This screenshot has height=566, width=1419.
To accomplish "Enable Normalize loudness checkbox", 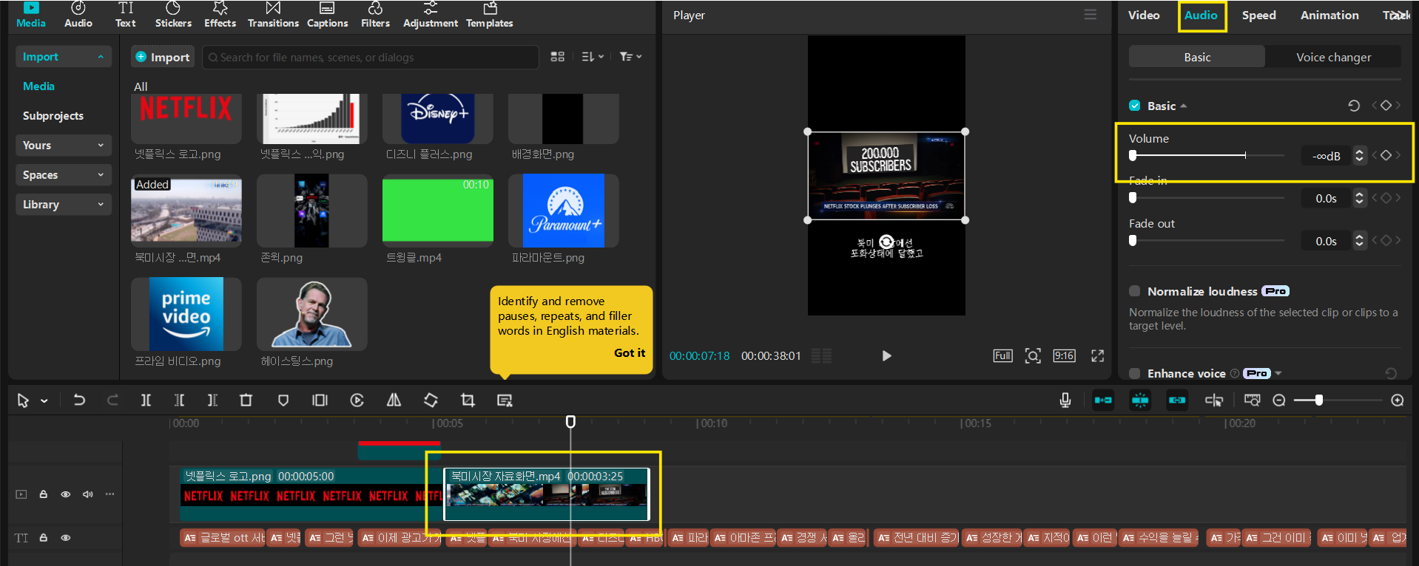I will (x=1134, y=291).
